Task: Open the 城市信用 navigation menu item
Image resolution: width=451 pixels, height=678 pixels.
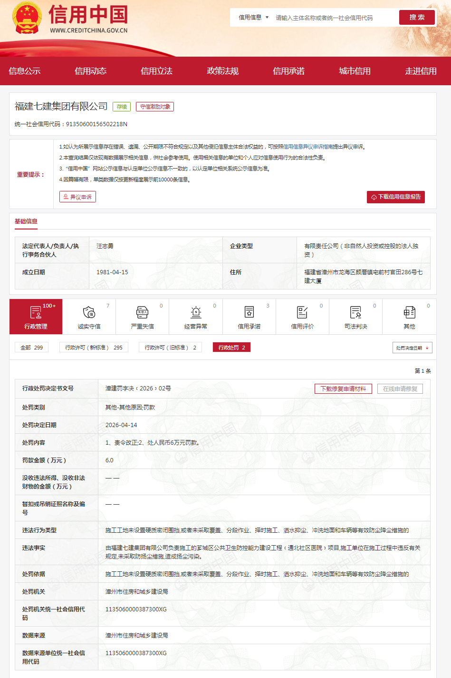Action: pos(355,71)
